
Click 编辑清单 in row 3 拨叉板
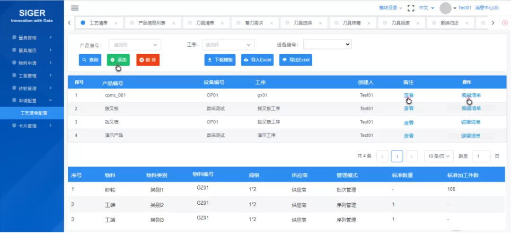tap(471, 122)
